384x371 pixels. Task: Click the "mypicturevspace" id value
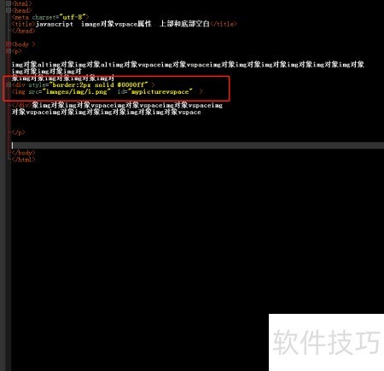pos(160,91)
